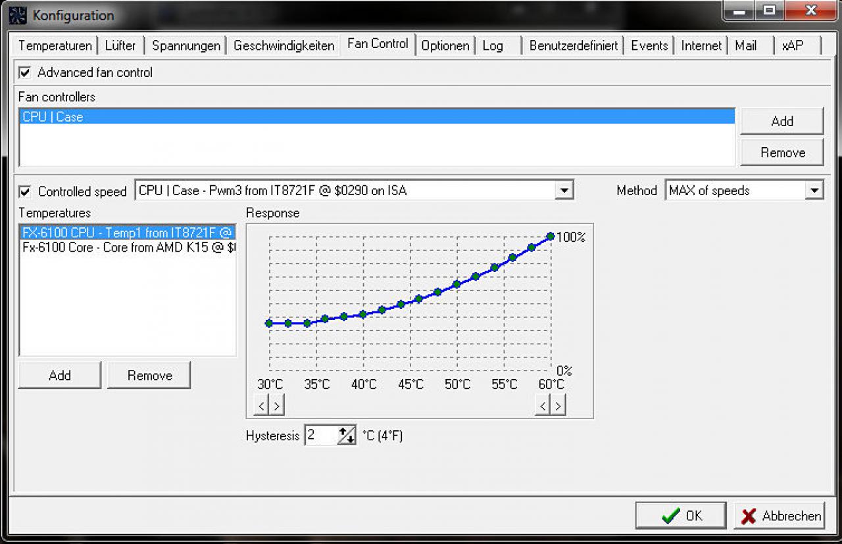The height and width of the screenshot is (544, 842).
Task: Click left arrow under 30°C axis minimum
Action: point(261,406)
